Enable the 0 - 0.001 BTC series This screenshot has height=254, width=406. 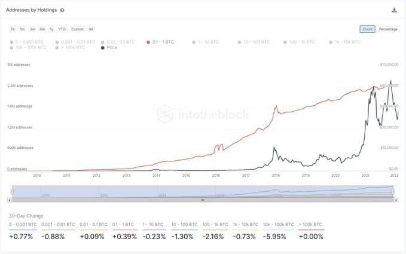click(26, 42)
